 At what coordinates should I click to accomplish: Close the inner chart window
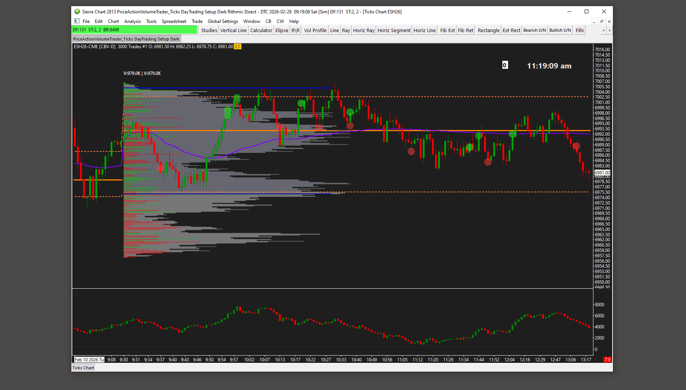[x=609, y=22]
